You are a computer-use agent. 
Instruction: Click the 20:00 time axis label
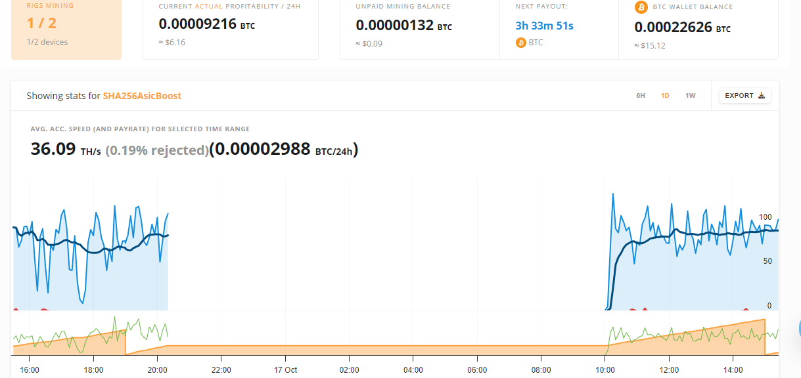click(157, 370)
